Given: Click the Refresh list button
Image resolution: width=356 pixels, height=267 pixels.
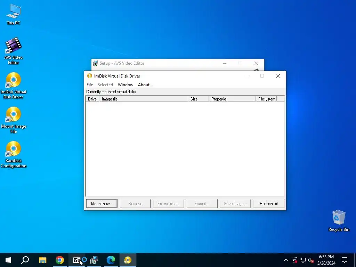Looking at the screenshot, I should coord(269,204).
